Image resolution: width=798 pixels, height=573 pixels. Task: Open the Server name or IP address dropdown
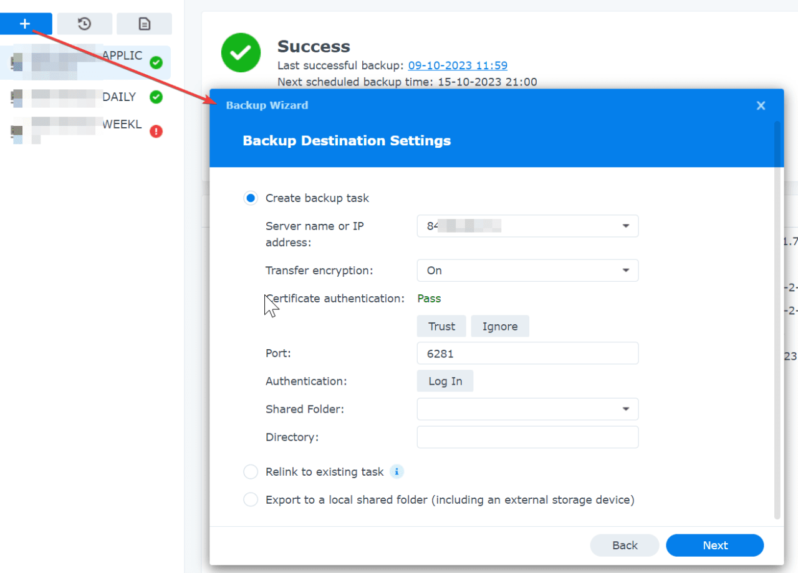pos(527,226)
